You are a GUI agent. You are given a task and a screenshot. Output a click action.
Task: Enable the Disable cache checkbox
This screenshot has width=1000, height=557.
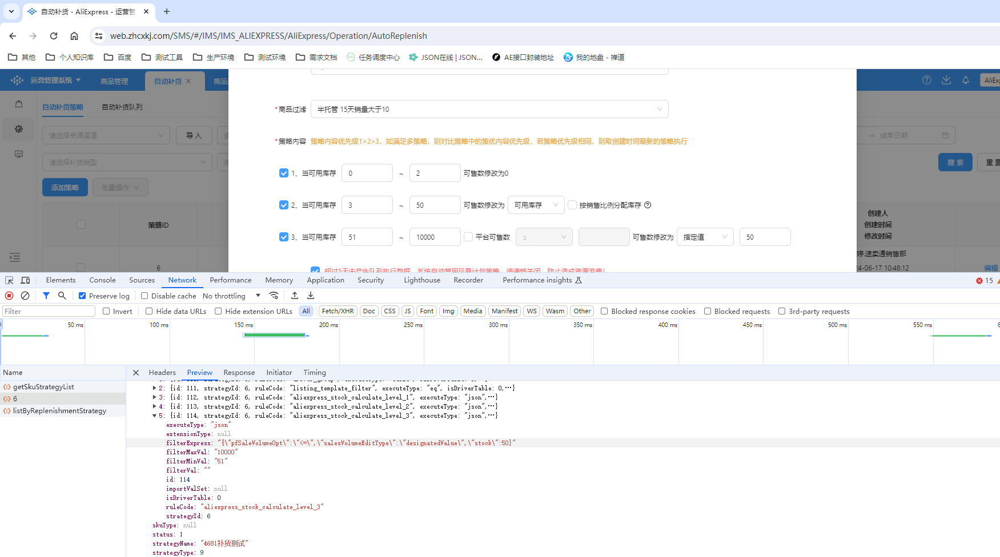(x=144, y=296)
